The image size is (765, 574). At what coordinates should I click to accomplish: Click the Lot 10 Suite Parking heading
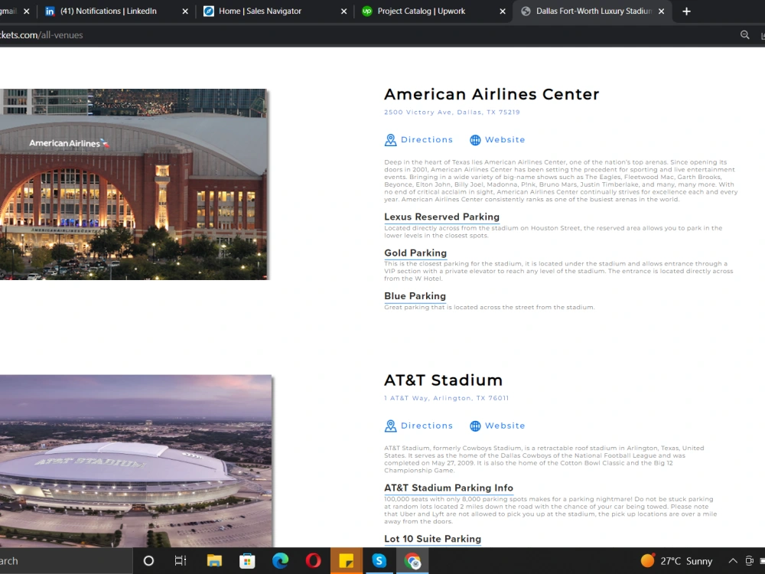[x=432, y=539]
